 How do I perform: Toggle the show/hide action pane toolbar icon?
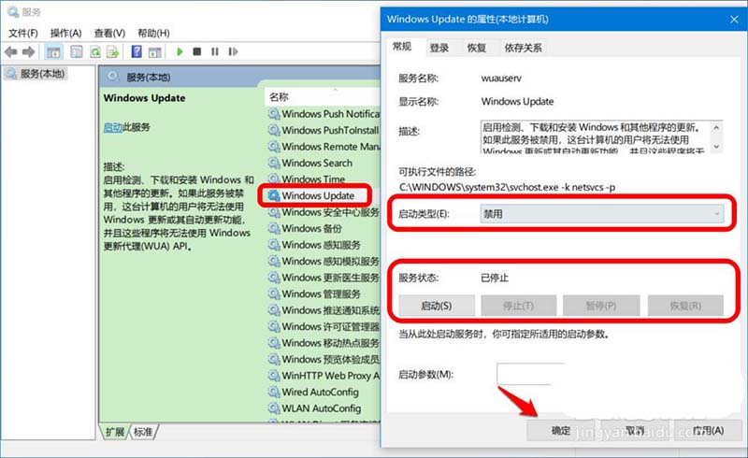pos(154,52)
